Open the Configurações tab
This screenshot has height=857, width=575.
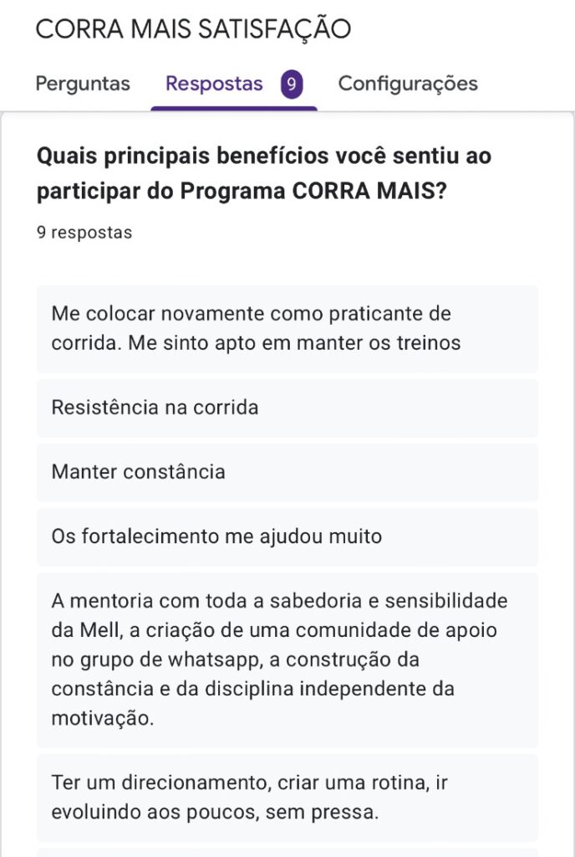[x=408, y=84]
